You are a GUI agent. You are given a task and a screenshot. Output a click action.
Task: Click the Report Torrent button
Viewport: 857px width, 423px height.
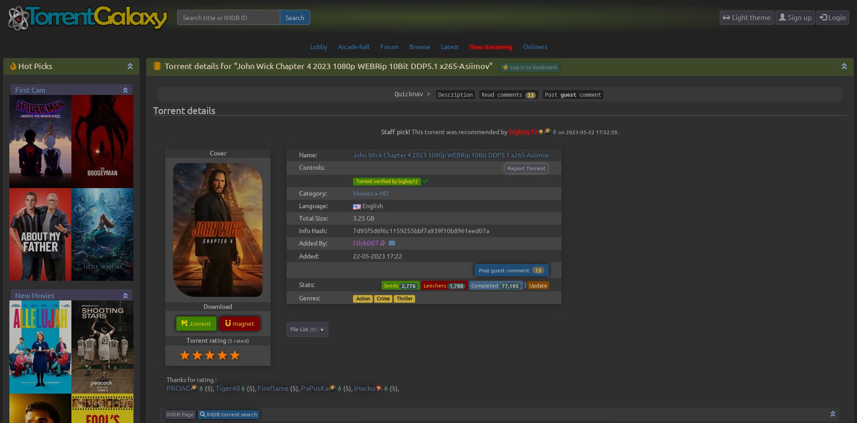click(x=526, y=168)
